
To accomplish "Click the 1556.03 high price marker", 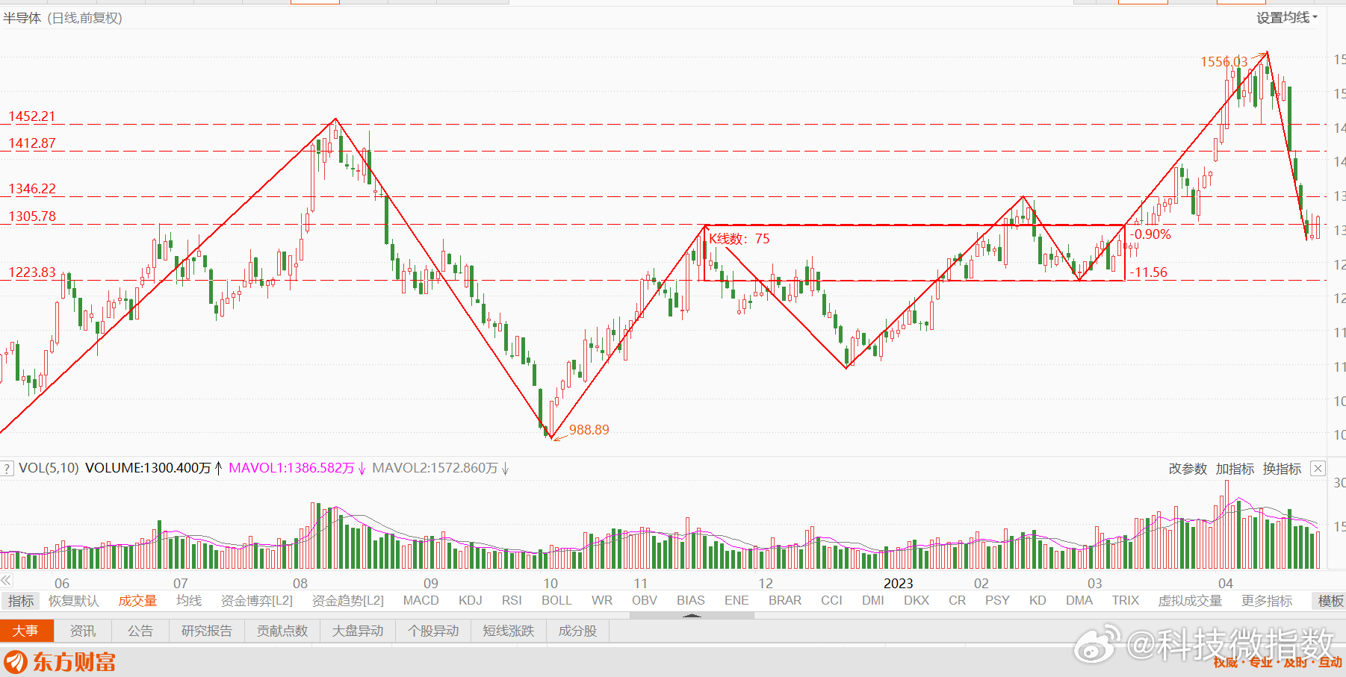I will (x=1224, y=62).
